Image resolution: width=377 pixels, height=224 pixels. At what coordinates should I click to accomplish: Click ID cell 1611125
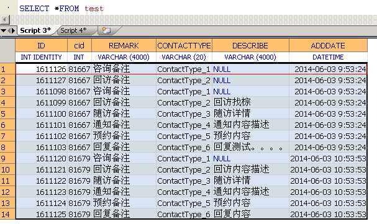click(x=42, y=214)
